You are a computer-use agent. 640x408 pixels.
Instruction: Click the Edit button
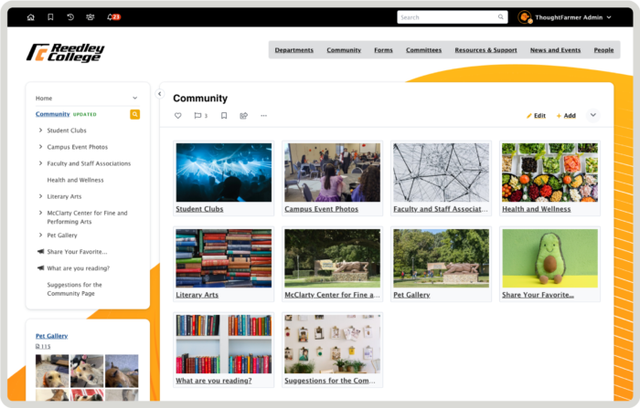[536, 116]
